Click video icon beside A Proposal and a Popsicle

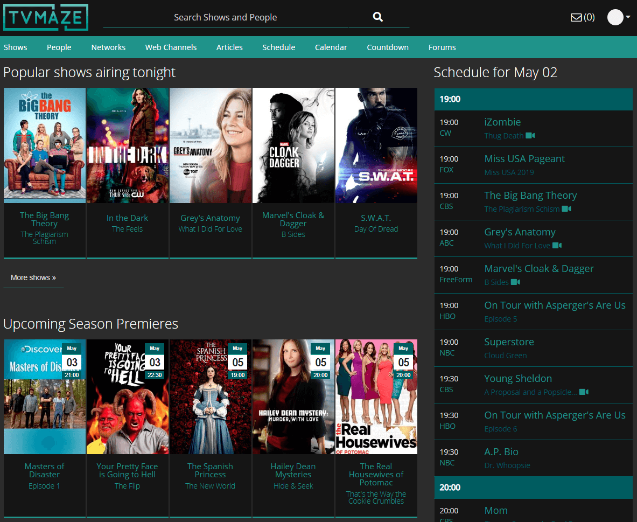(x=584, y=392)
